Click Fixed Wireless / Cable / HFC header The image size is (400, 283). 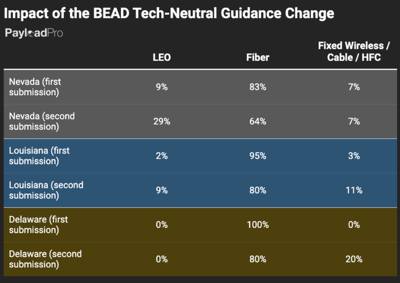tap(354, 51)
